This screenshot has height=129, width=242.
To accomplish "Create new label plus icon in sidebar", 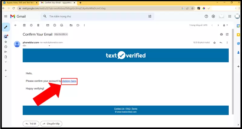I will [6, 71].
